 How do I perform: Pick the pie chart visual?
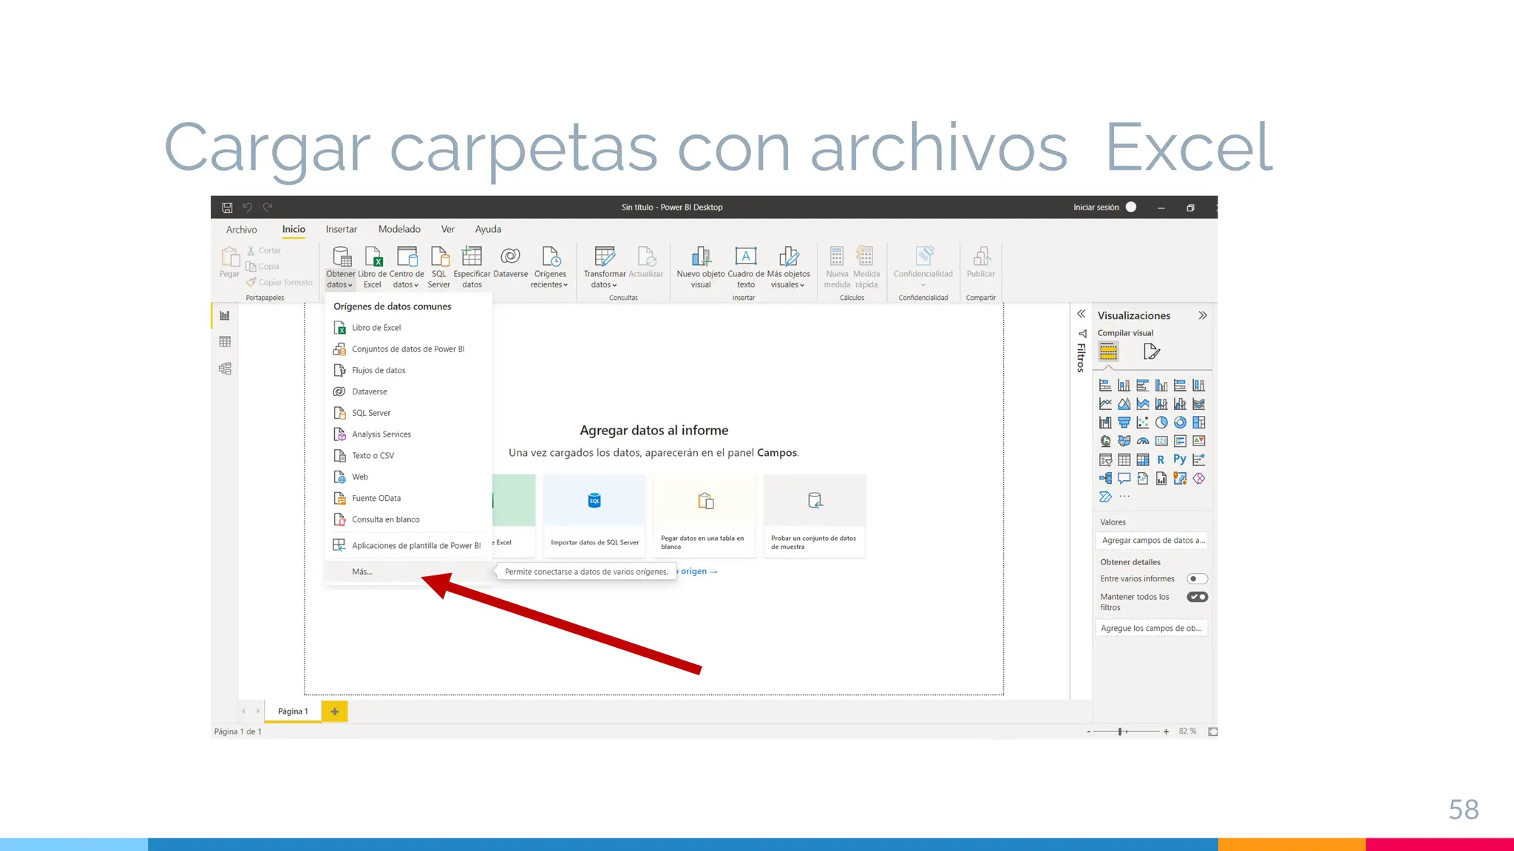point(1161,423)
